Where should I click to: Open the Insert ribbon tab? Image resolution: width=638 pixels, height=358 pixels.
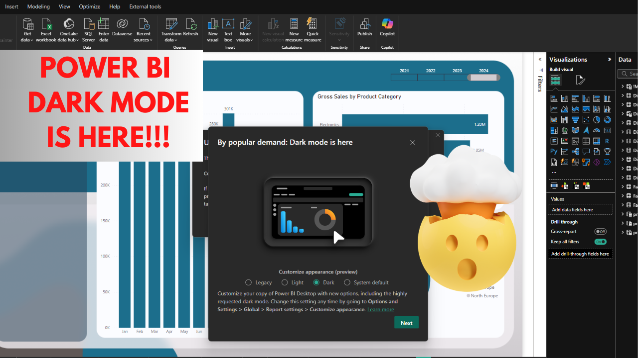[x=11, y=6]
